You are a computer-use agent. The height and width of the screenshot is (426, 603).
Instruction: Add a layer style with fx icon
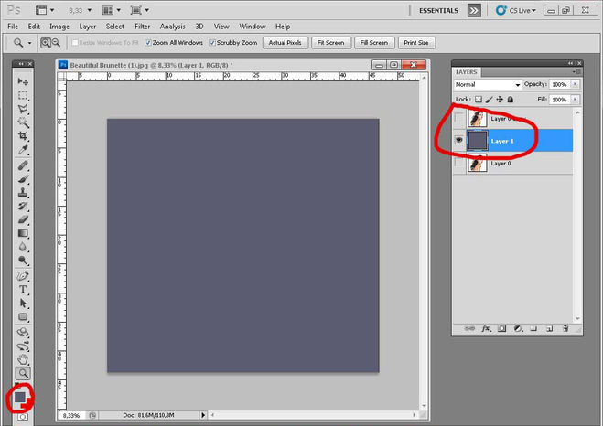pos(487,328)
